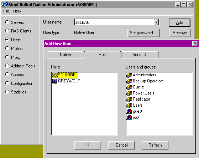Screen dimensions: 199x158
Task: Choose the Backup Operators group icon
Action: 129,81
